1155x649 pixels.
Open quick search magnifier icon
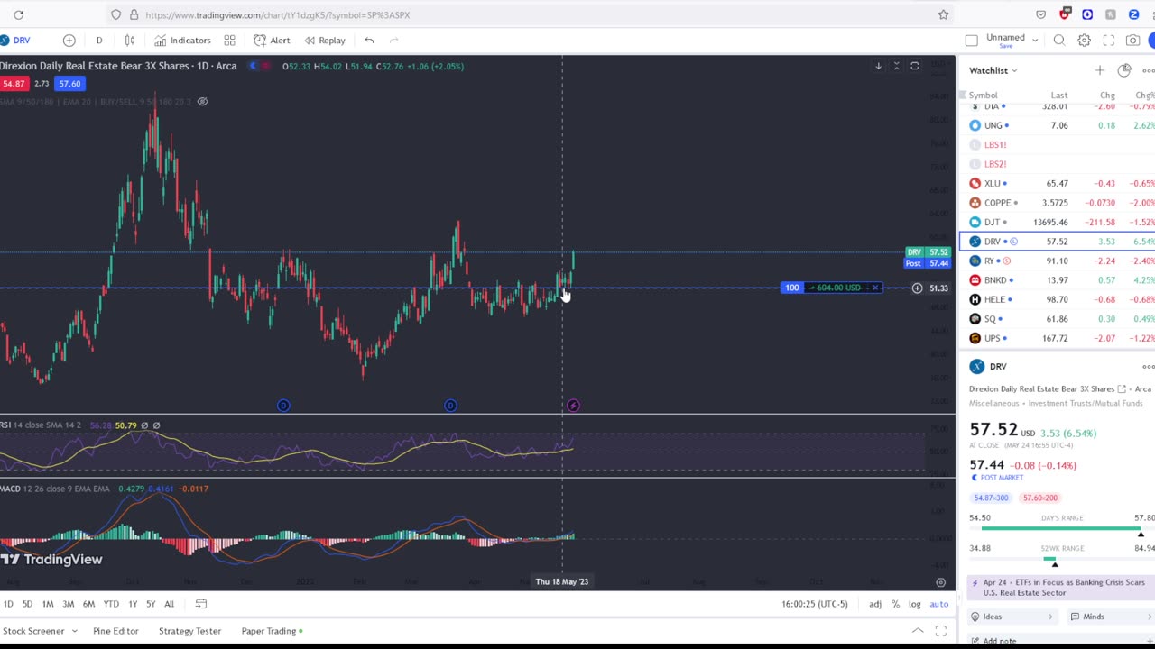pyautogui.click(x=1059, y=40)
